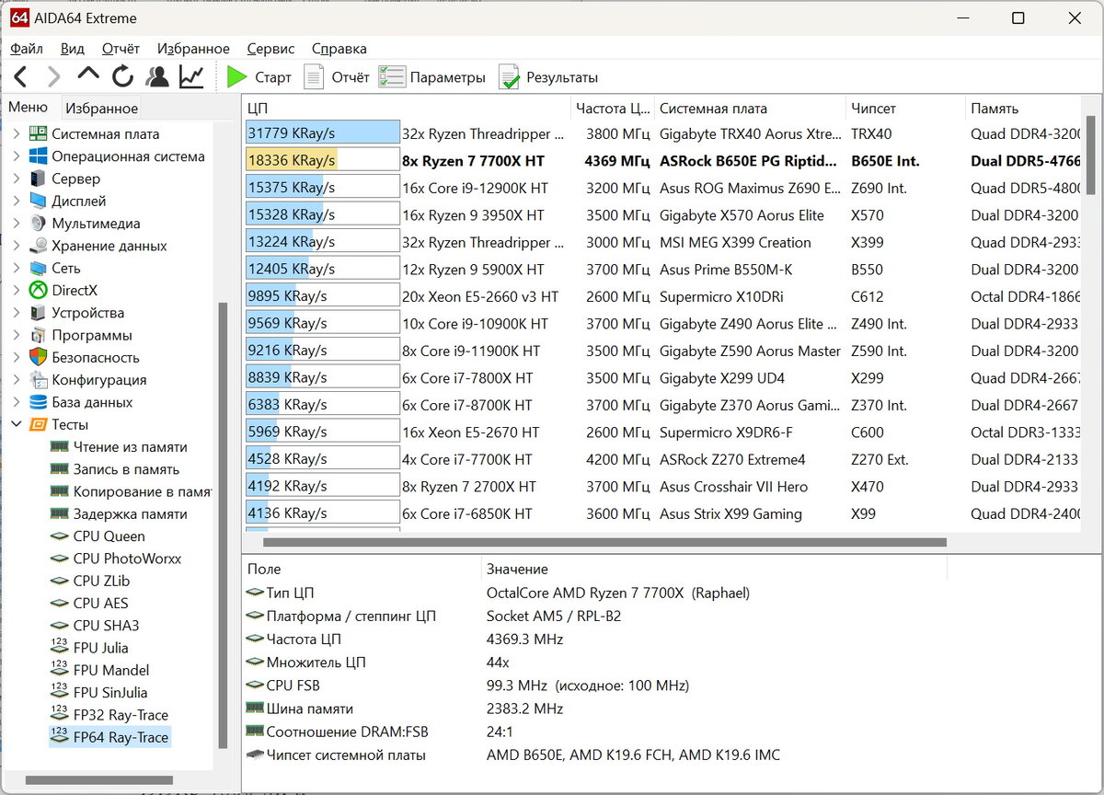Click the База данных database icon
Screen dimensions: 1104x795
[38, 402]
